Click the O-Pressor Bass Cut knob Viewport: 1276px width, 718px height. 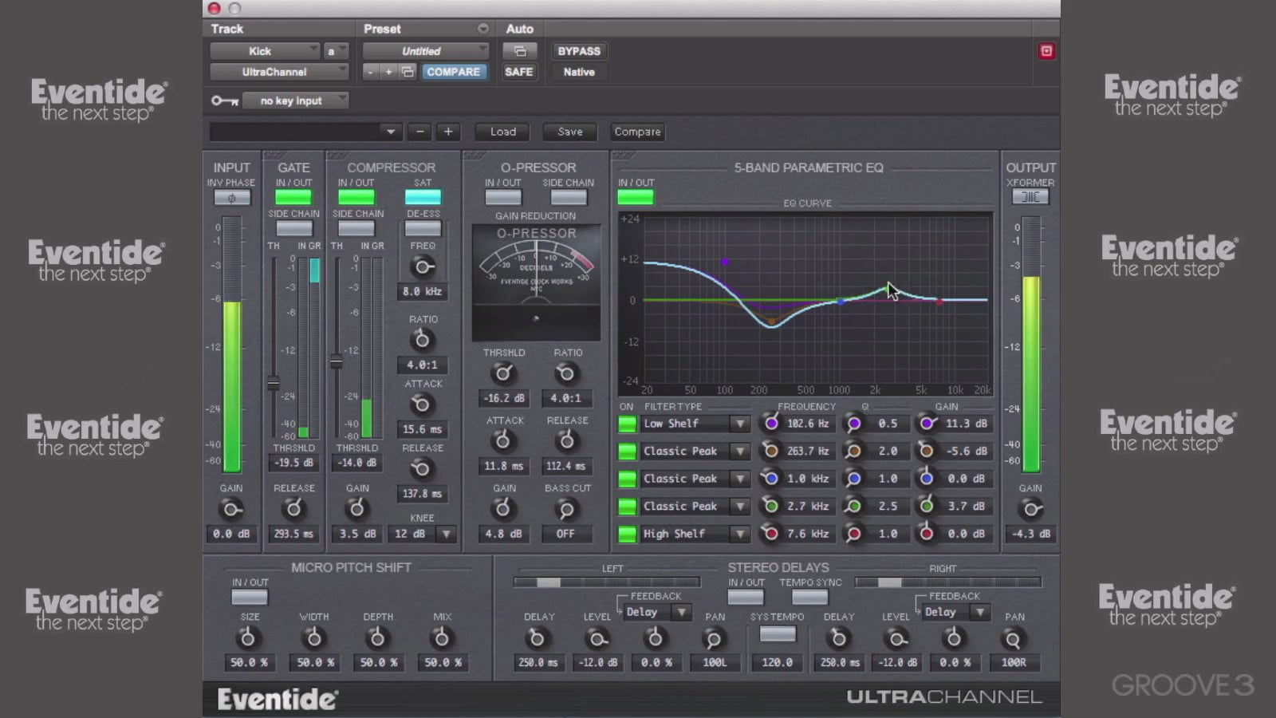(x=565, y=508)
